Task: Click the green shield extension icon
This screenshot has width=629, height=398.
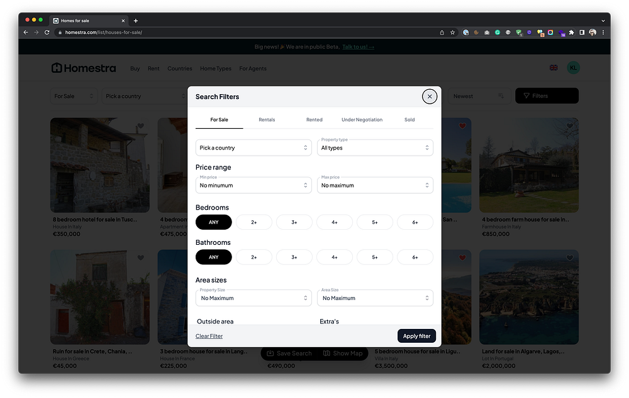Action: point(519,33)
